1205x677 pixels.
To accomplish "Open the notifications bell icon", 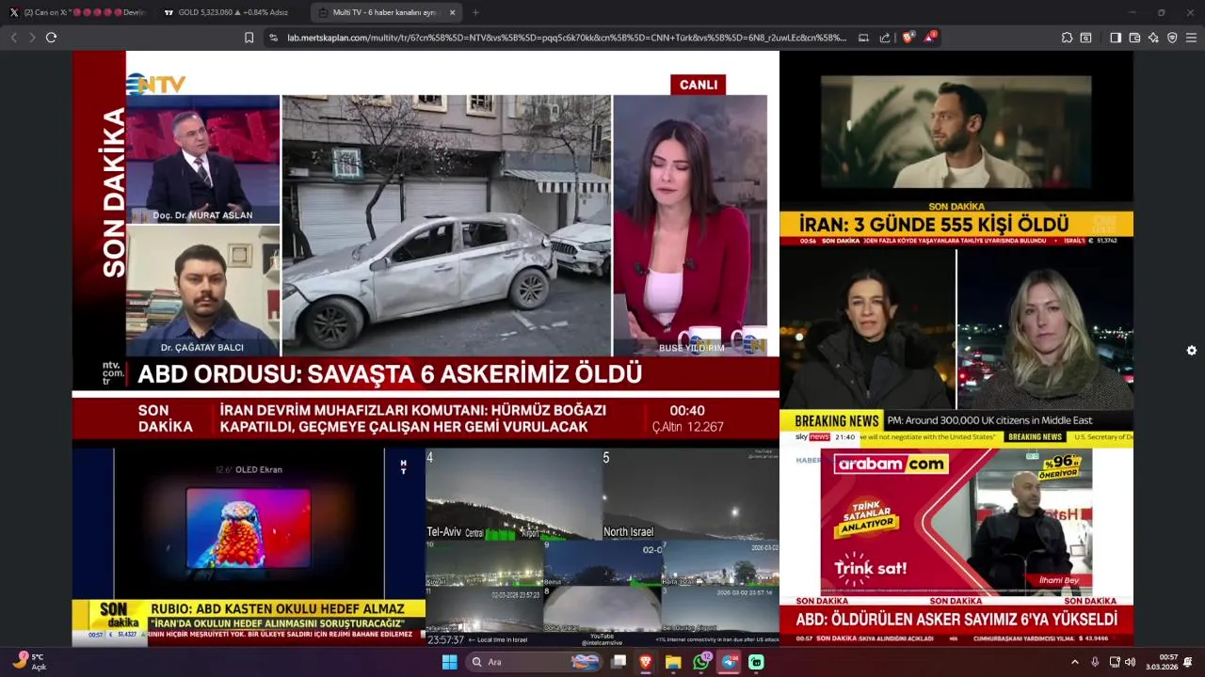I will tap(1189, 662).
